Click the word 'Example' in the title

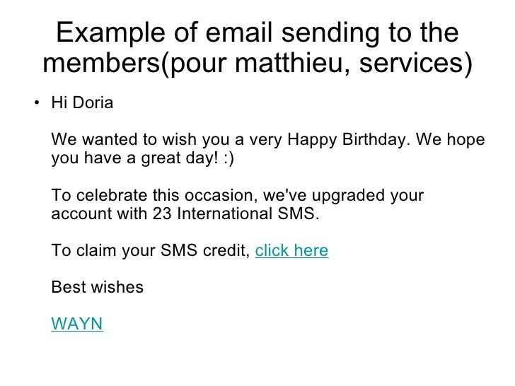[x=110, y=33]
